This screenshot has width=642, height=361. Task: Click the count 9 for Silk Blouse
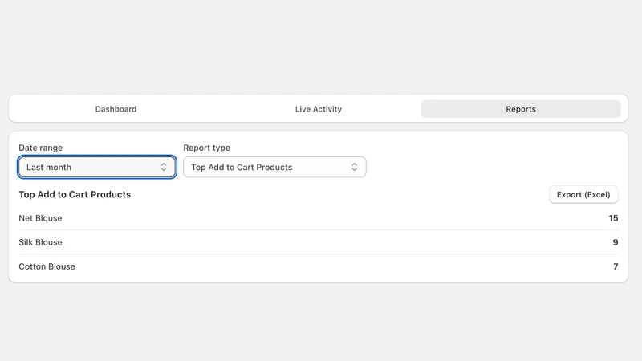pyautogui.click(x=616, y=242)
